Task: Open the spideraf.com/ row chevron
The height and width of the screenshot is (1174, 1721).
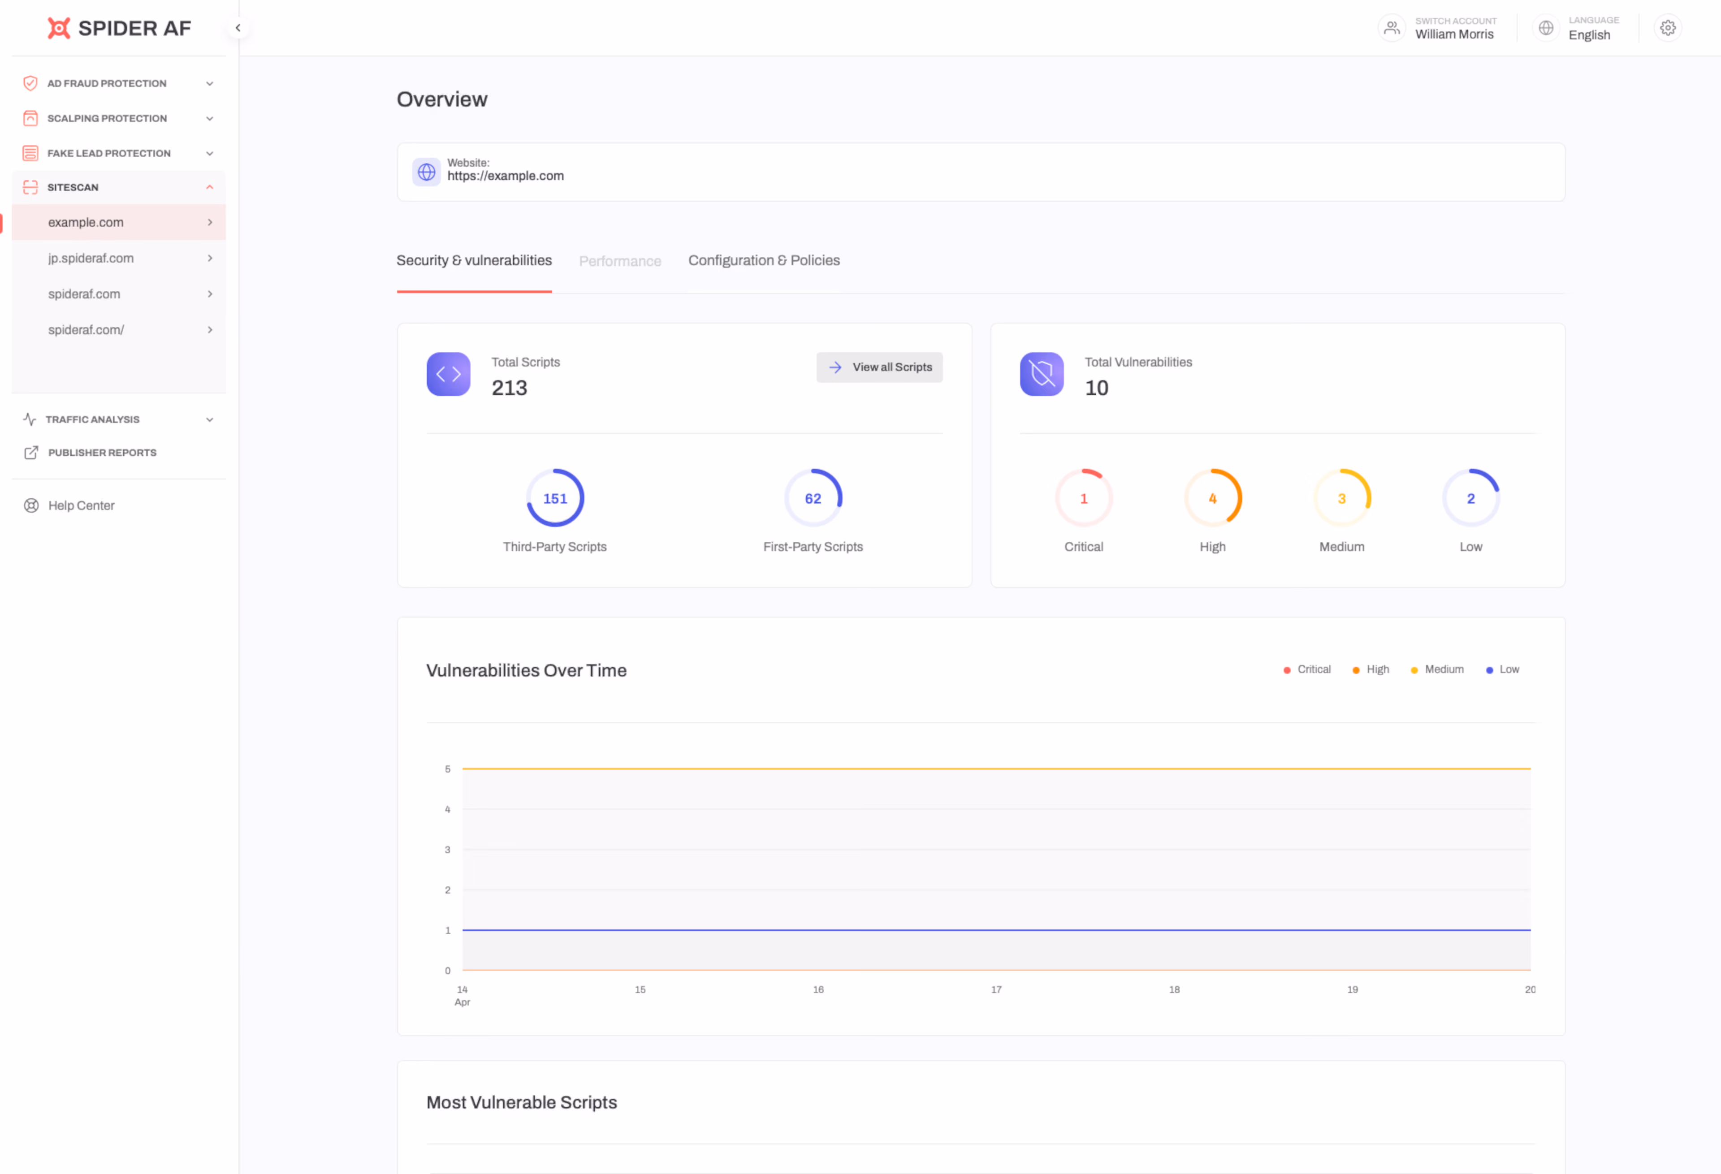Action: pyautogui.click(x=210, y=329)
